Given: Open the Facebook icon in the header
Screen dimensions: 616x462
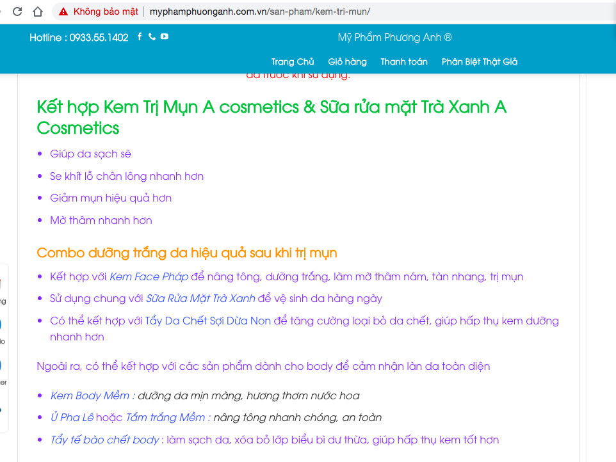Looking at the screenshot, I should pos(140,37).
